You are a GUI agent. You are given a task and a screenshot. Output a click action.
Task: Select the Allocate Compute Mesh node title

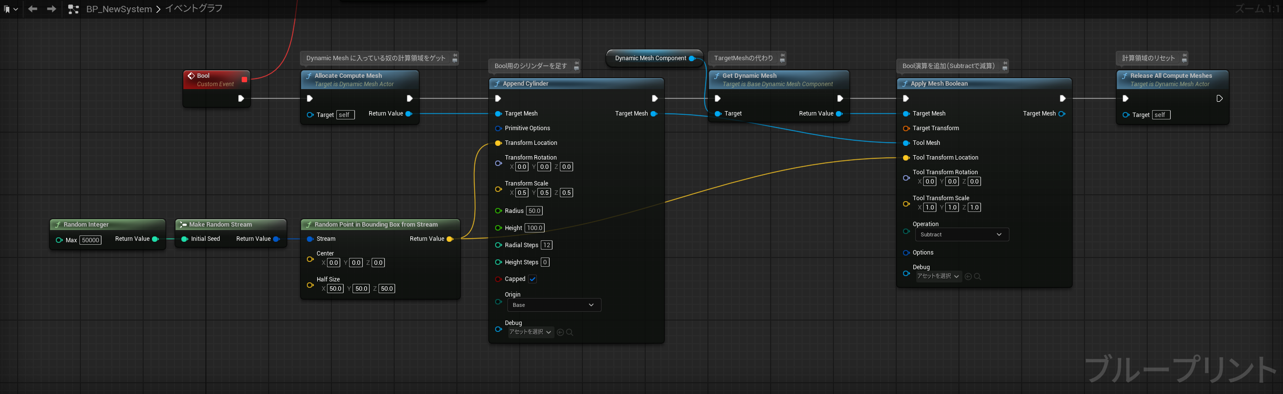click(348, 75)
